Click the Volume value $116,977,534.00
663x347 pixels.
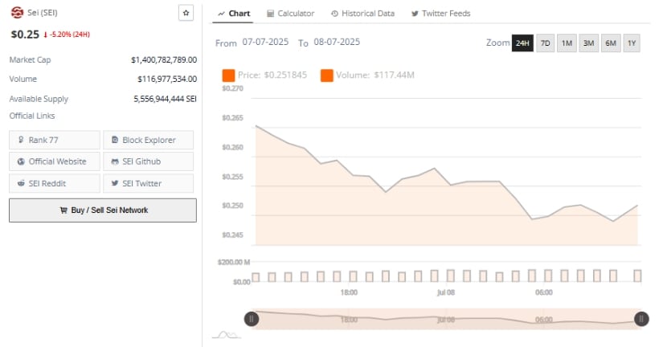click(x=167, y=79)
